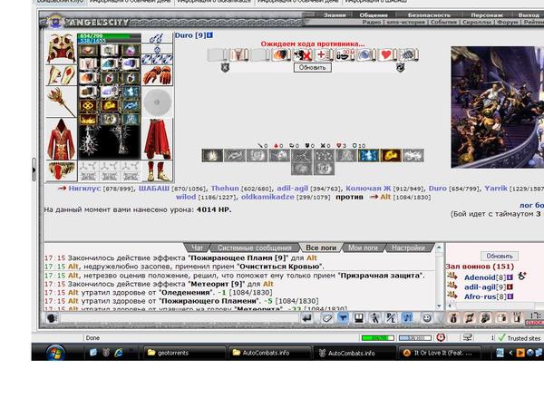Click the floppy disk save icon
The width and height of the screenshot is (544, 408).
[x=359, y=318]
